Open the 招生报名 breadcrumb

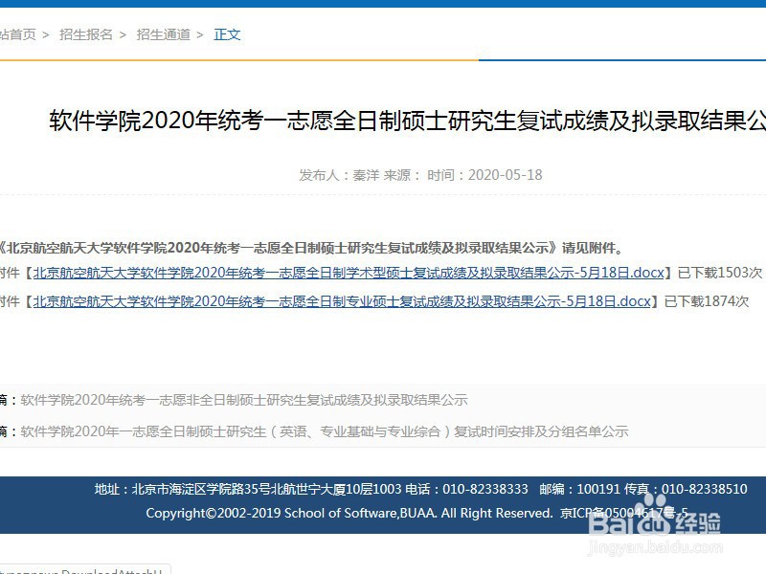86,34
